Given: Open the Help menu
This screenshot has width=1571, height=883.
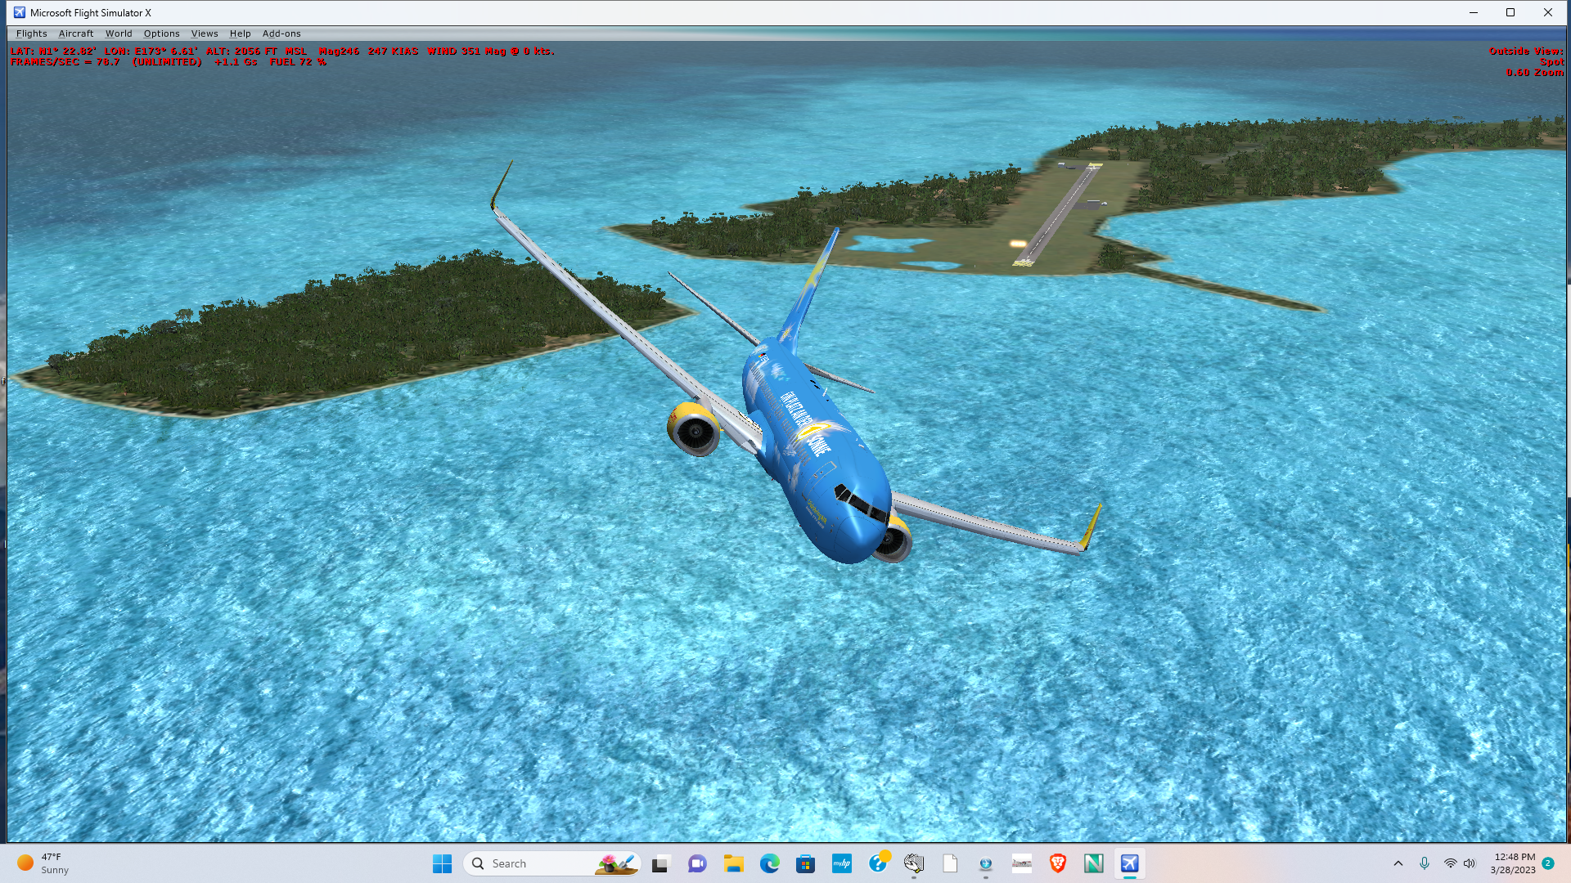Looking at the screenshot, I should click(240, 34).
